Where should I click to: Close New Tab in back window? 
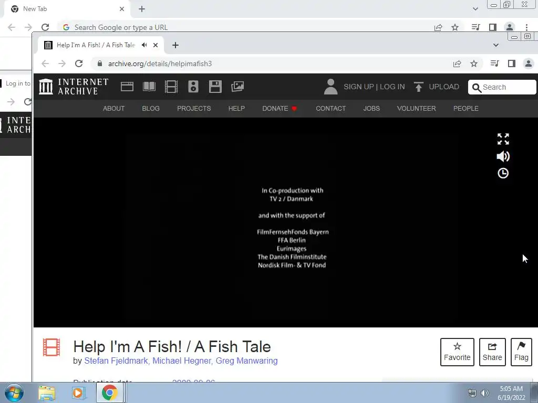click(122, 9)
